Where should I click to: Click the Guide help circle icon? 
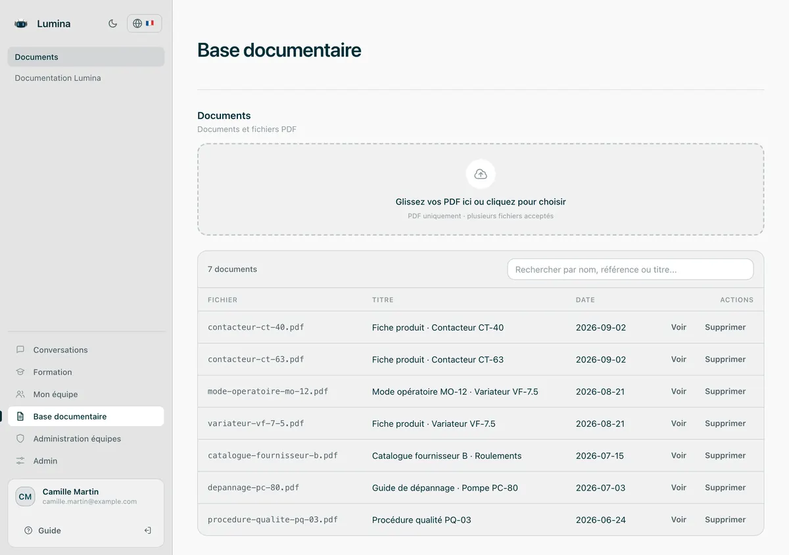coord(28,531)
